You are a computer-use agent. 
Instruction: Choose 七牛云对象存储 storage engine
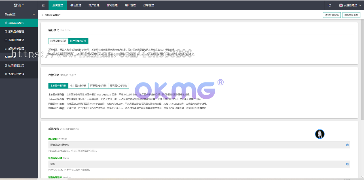point(78,85)
